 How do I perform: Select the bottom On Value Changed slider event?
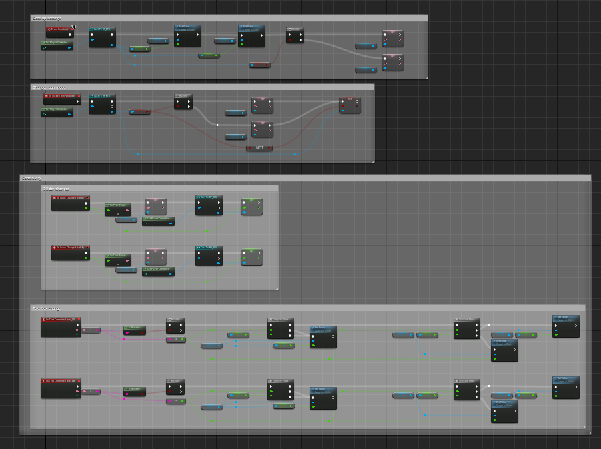[70, 248]
